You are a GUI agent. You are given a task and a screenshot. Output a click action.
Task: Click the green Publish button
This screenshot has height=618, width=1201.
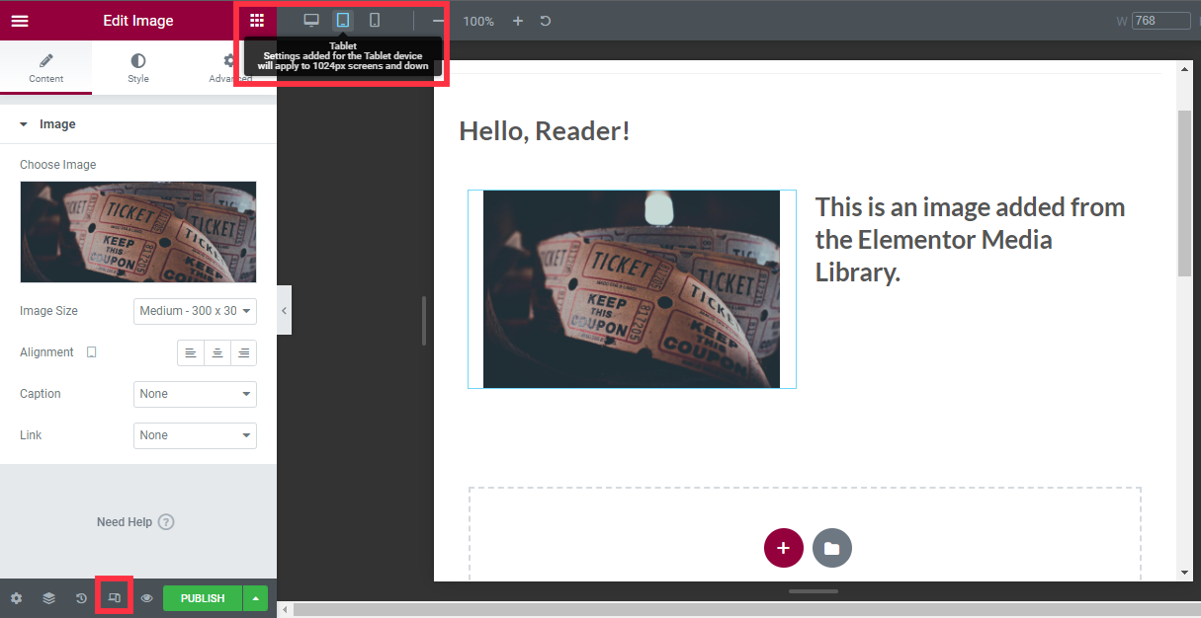203,598
